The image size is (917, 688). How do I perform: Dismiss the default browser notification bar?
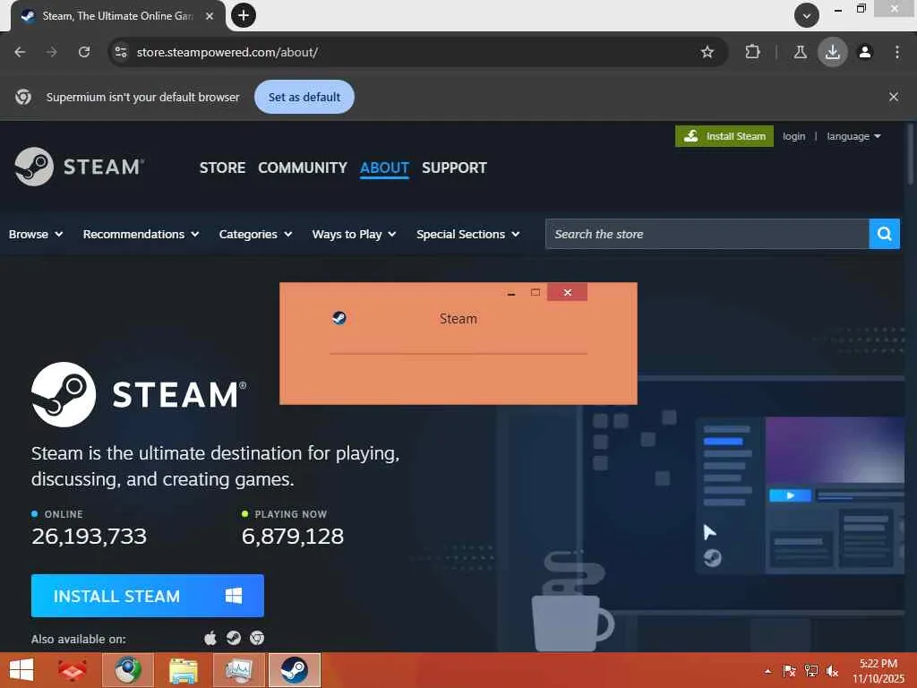pyautogui.click(x=893, y=97)
